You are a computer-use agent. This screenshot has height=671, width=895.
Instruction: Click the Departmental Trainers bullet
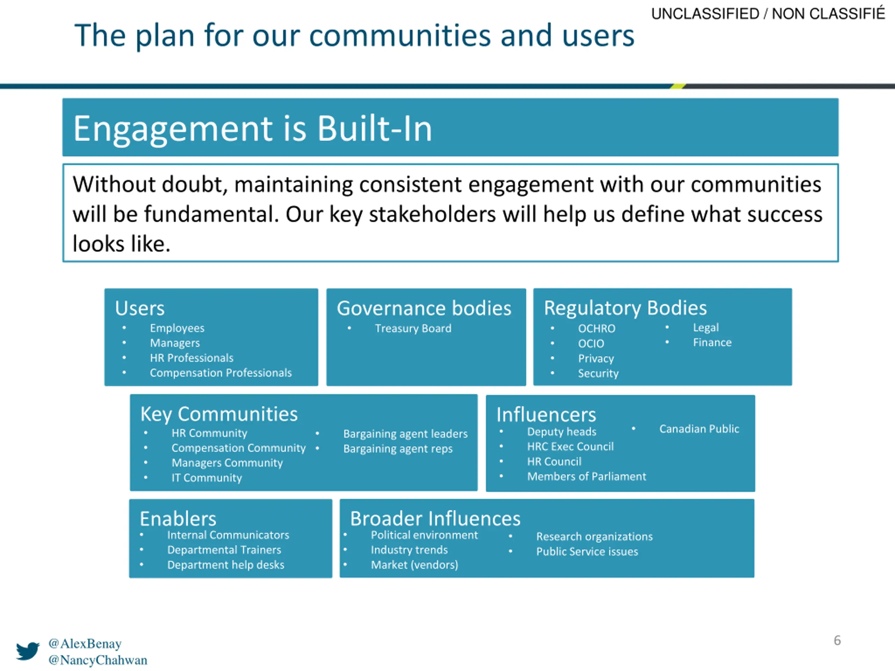(224, 550)
